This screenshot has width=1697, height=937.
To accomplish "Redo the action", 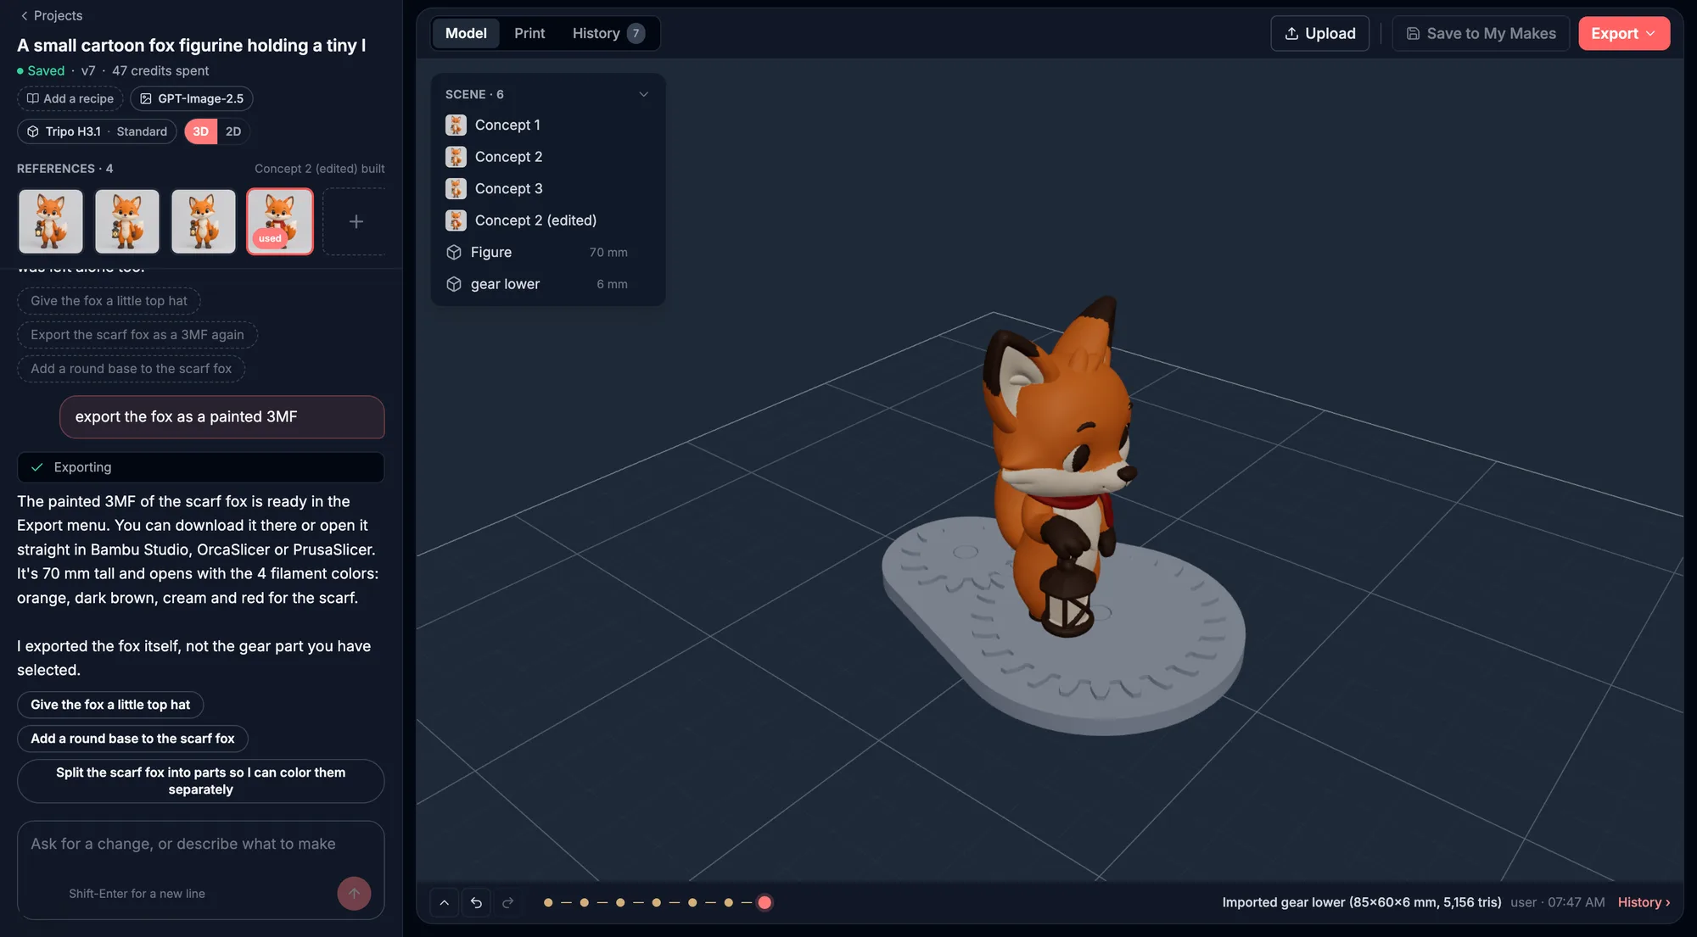I will pos(507,902).
